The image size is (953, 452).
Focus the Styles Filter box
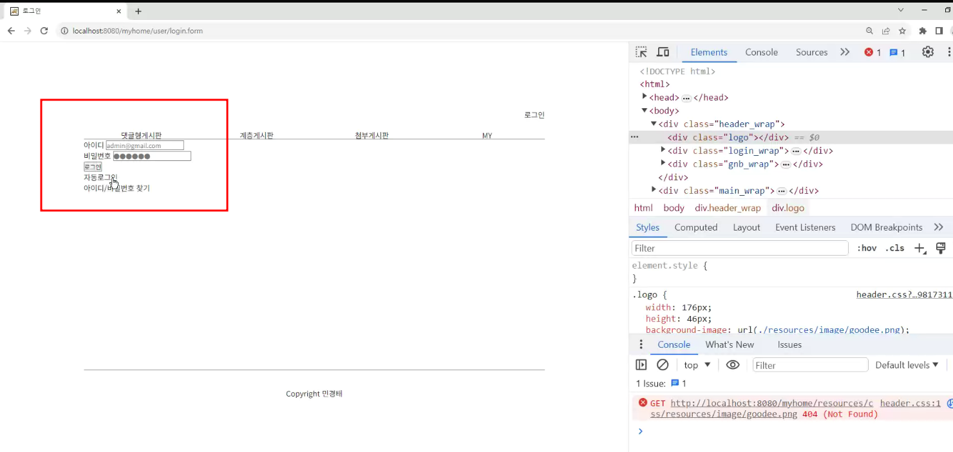click(x=739, y=249)
